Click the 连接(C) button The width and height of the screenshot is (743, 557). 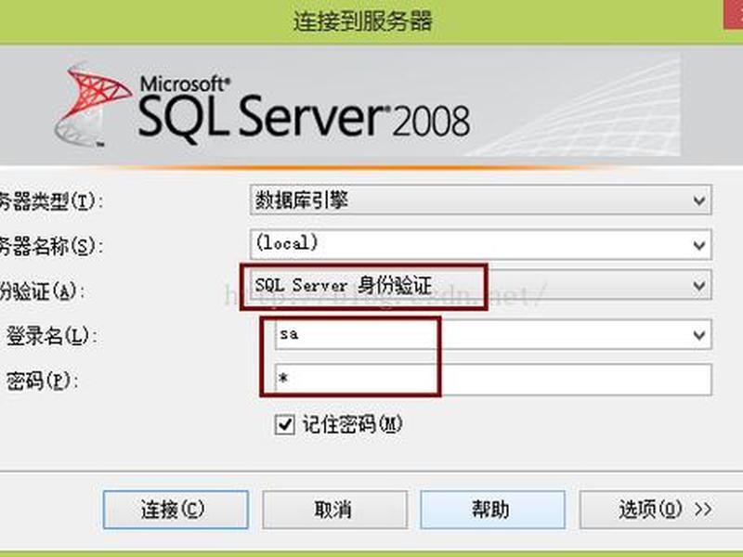[176, 510]
